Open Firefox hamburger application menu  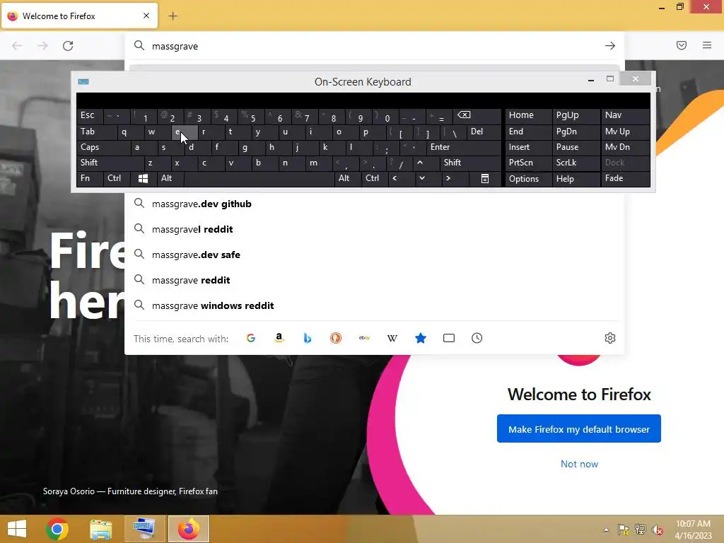(x=707, y=45)
